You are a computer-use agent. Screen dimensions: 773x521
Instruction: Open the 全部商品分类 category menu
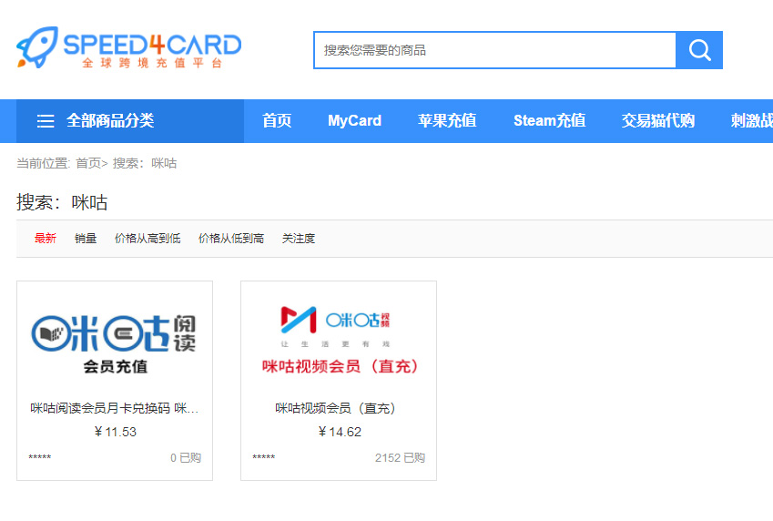pyautogui.click(x=130, y=121)
